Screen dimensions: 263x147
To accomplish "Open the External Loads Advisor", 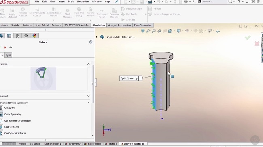I will tap(37, 12).
